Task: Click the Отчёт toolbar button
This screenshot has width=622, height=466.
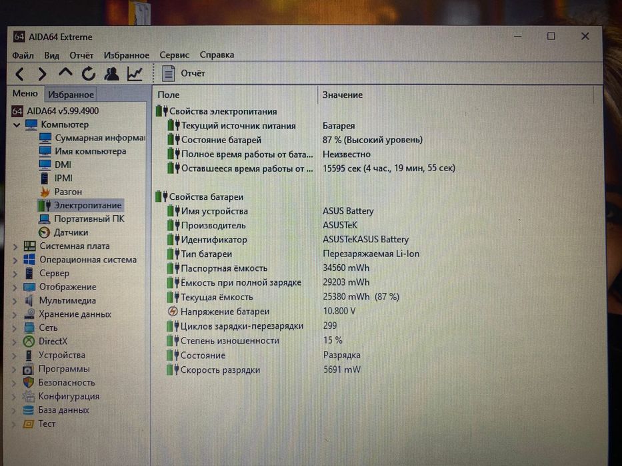Action: 183,73
